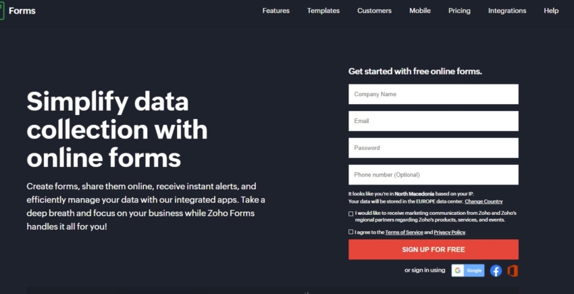Click the Change Country link
Image resolution: width=574 pixels, height=294 pixels.
[x=484, y=201]
